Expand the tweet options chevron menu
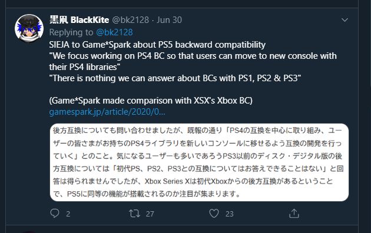The image size is (371, 233). [344, 20]
